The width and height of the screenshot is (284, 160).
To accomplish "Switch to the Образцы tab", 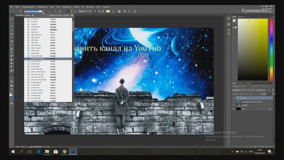I will point(241,17).
